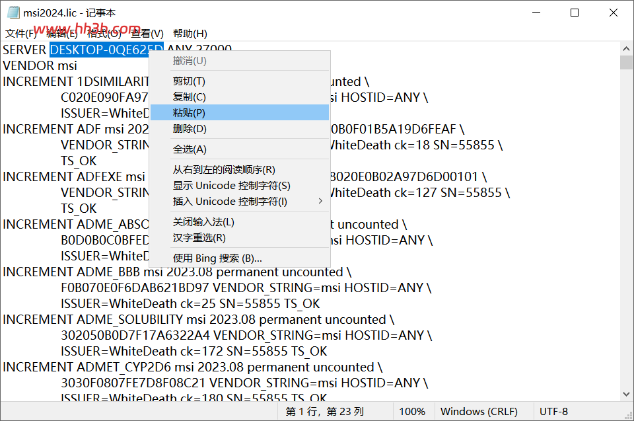Choose 粘贴(P) in the context menu
The width and height of the screenshot is (634, 421).
coord(240,112)
